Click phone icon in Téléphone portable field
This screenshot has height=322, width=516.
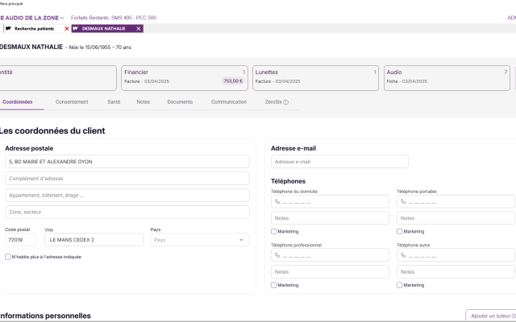(x=403, y=202)
